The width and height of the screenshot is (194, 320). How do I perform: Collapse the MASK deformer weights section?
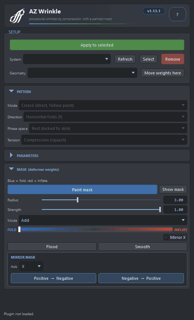12,169
